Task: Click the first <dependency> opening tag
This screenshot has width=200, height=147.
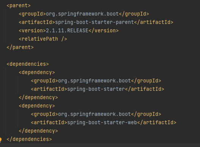Action: point(37,73)
